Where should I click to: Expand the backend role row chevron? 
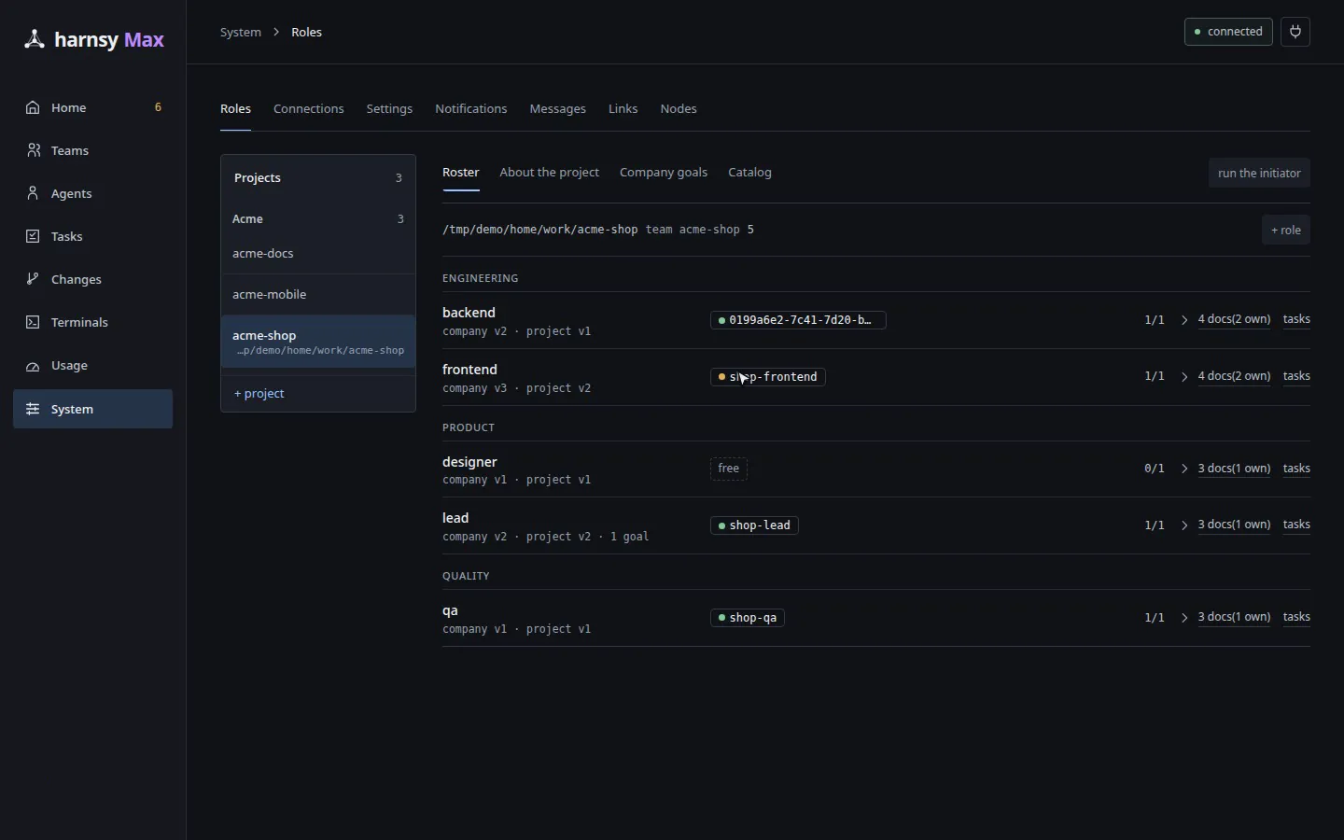coord(1184,320)
